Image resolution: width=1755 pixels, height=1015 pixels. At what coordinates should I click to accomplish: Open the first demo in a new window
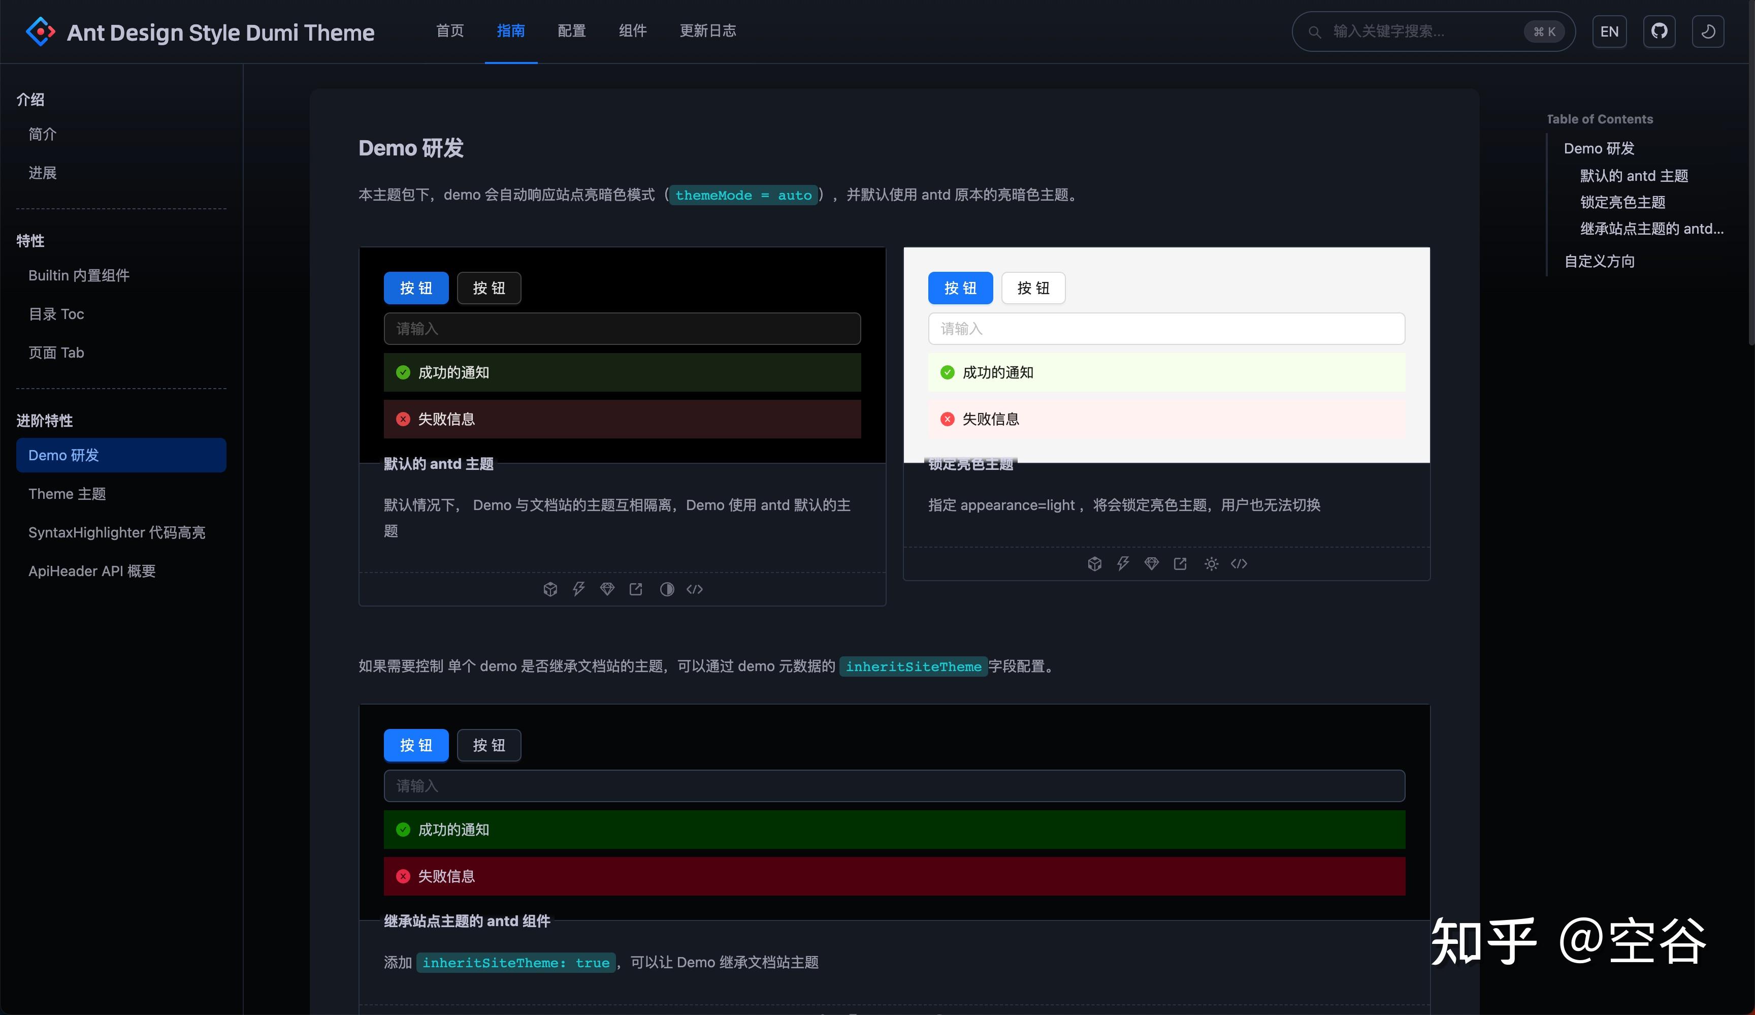pos(636,589)
